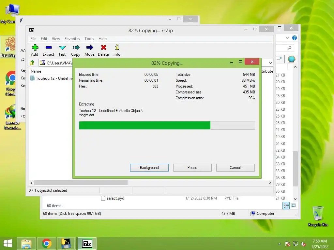The height and width of the screenshot is (250, 334).
Task: Click the red Delete toolbar icon
Action: pyautogui.click(x=103, y=50)
